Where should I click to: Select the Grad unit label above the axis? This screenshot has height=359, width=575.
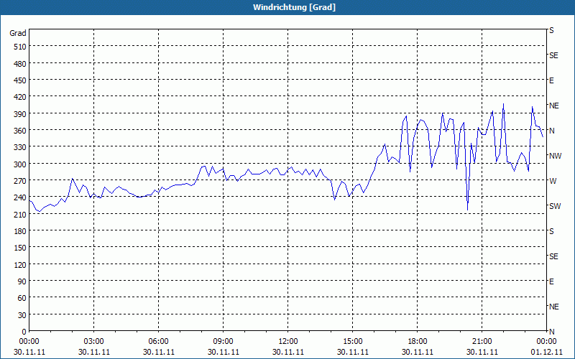(18, 33)
